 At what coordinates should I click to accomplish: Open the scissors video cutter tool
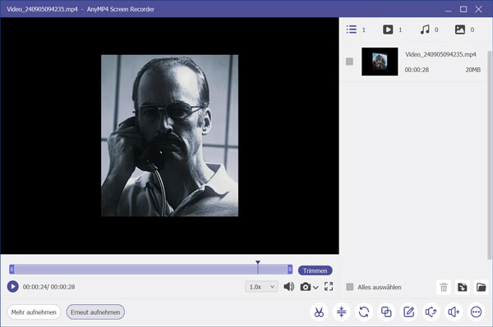[x=319, y=312]
